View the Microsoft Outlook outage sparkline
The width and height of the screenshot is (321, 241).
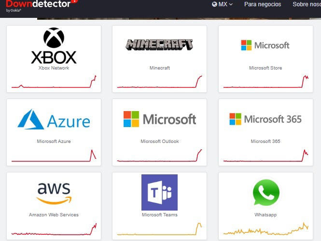tap(159, 156)
